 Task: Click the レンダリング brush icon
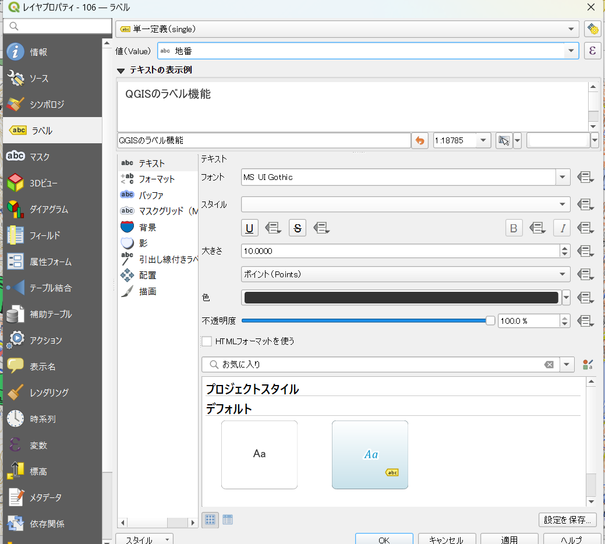pyautogui.click(x=15, y=393)
